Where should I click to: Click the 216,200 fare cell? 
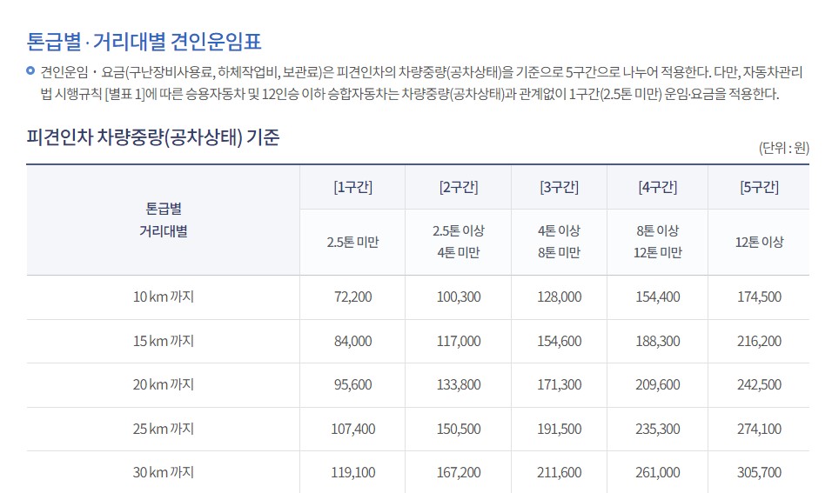[759, 342]
